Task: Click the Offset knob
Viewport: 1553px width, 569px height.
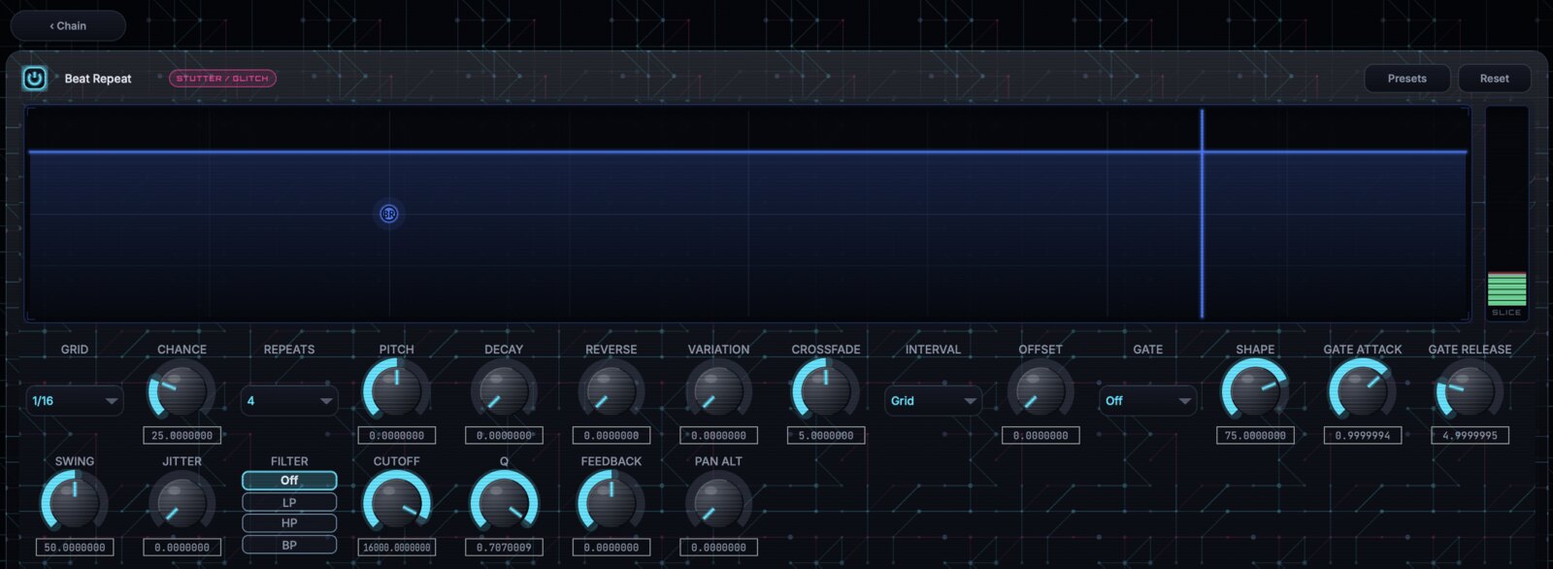Action: pyautogui.click(x=1041, y=391)
